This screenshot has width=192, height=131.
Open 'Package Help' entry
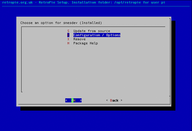(86, 43)
